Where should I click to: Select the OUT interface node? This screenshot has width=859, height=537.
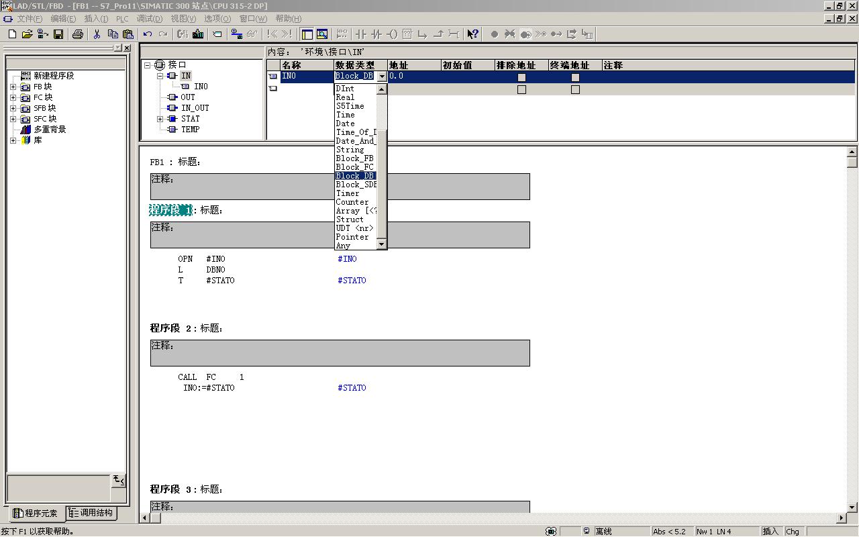click(x=188, y=97)
